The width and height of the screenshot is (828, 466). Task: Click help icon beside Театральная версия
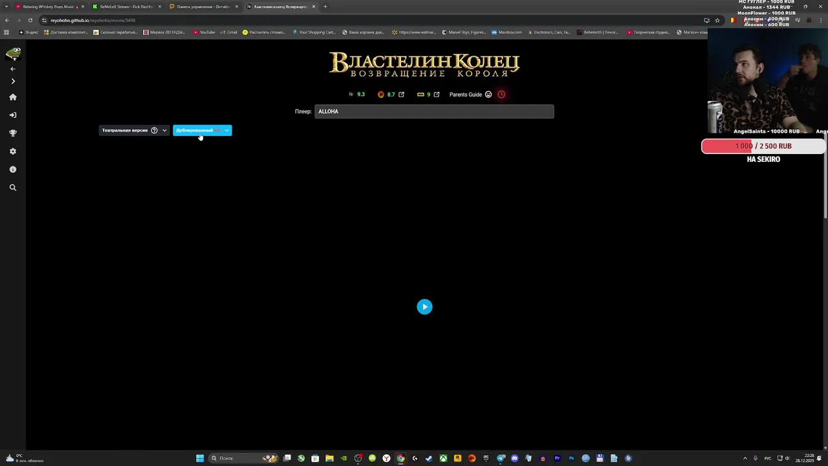click(x=154, y=130)
